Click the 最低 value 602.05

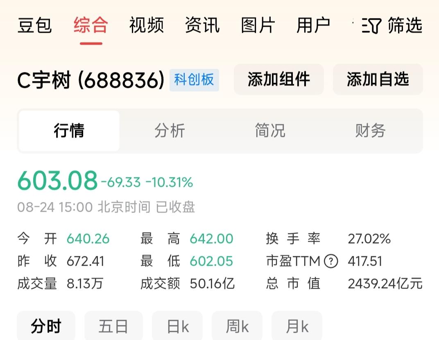(211, 262)
